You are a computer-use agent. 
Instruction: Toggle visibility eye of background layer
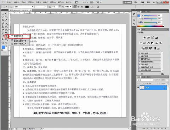[138, 88]
